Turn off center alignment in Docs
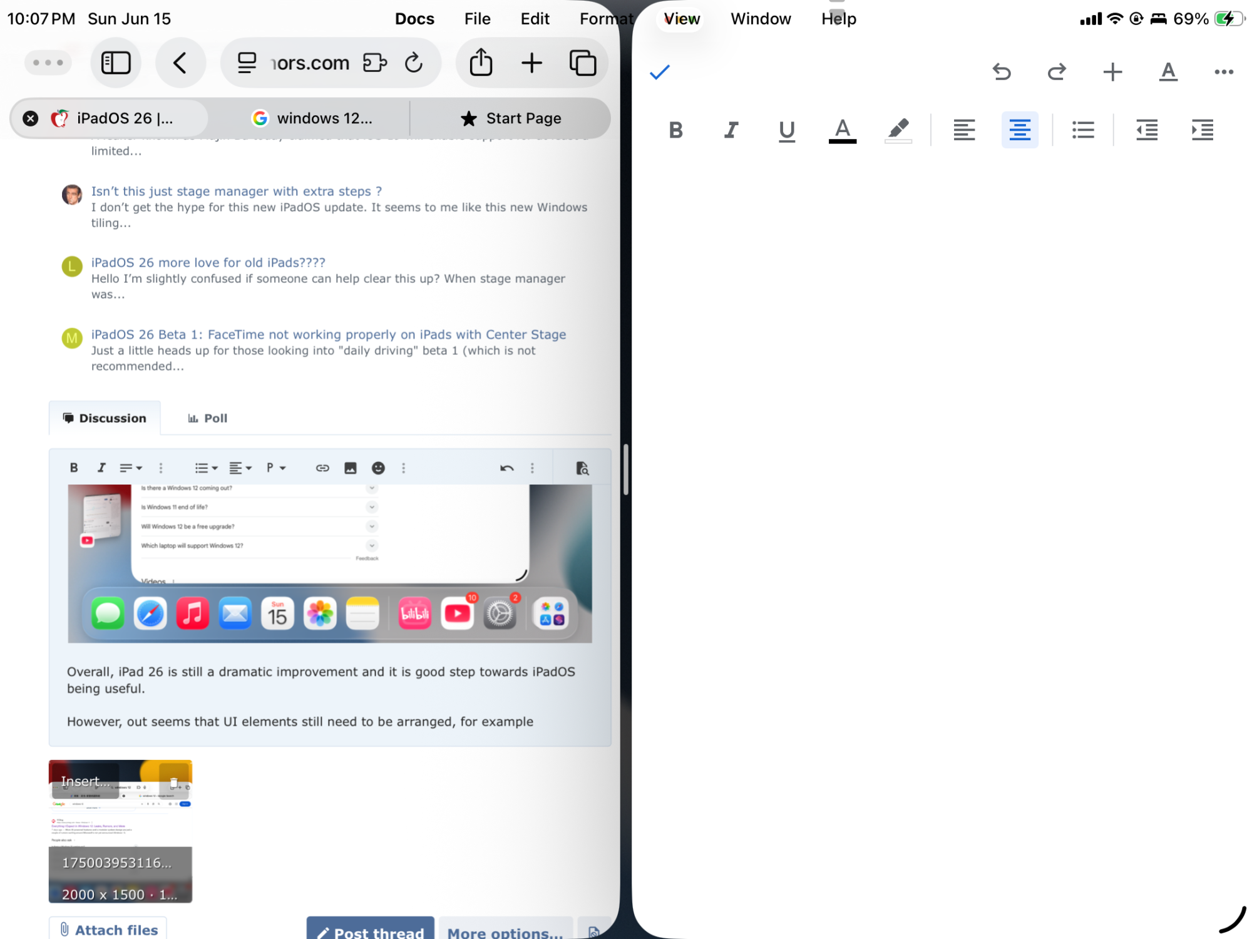This screenshot has width=1252, height=939. tap(1020, 130)
